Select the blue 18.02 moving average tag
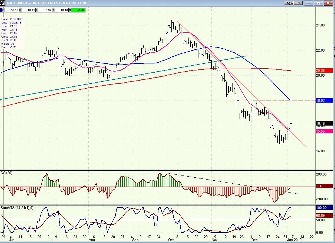Image resolution: width=335 pixels, height=243 pixels. tap(324, 100)
